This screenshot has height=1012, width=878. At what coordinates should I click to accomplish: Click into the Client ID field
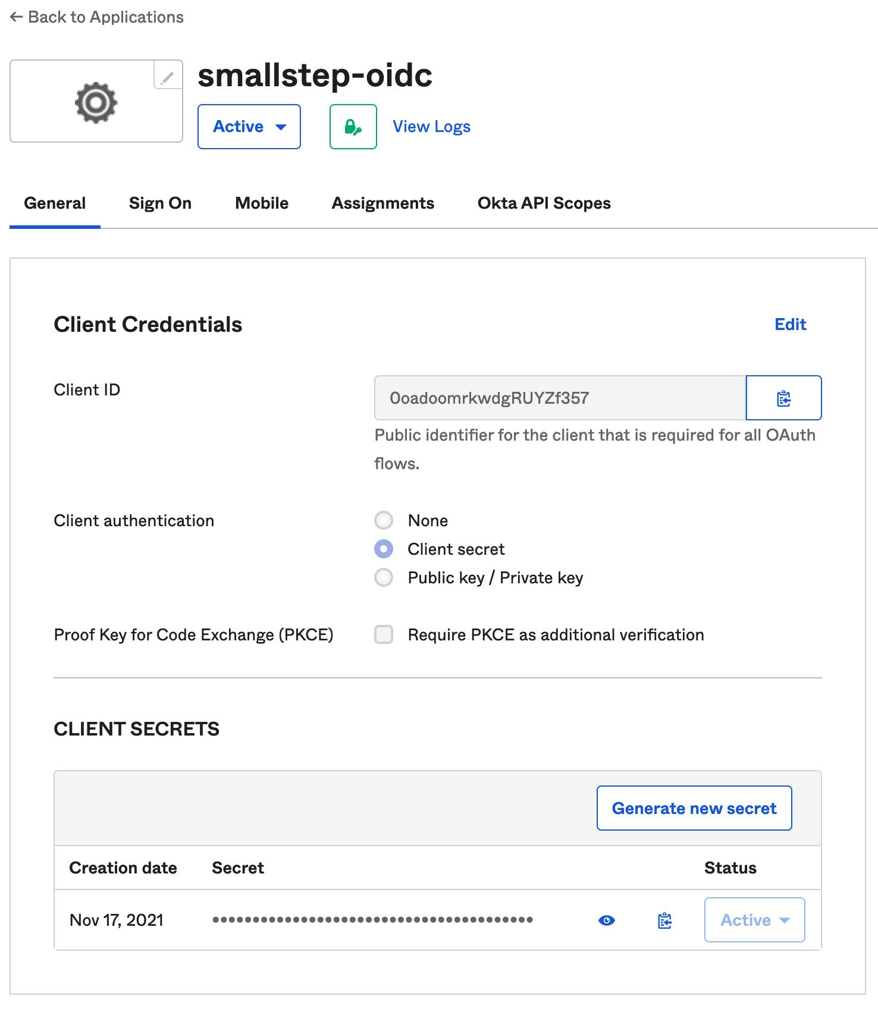pos(559,398)
